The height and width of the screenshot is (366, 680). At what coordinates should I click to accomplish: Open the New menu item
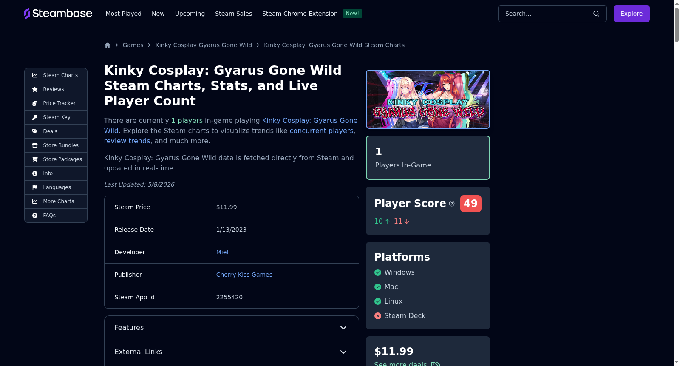(158, 14)
